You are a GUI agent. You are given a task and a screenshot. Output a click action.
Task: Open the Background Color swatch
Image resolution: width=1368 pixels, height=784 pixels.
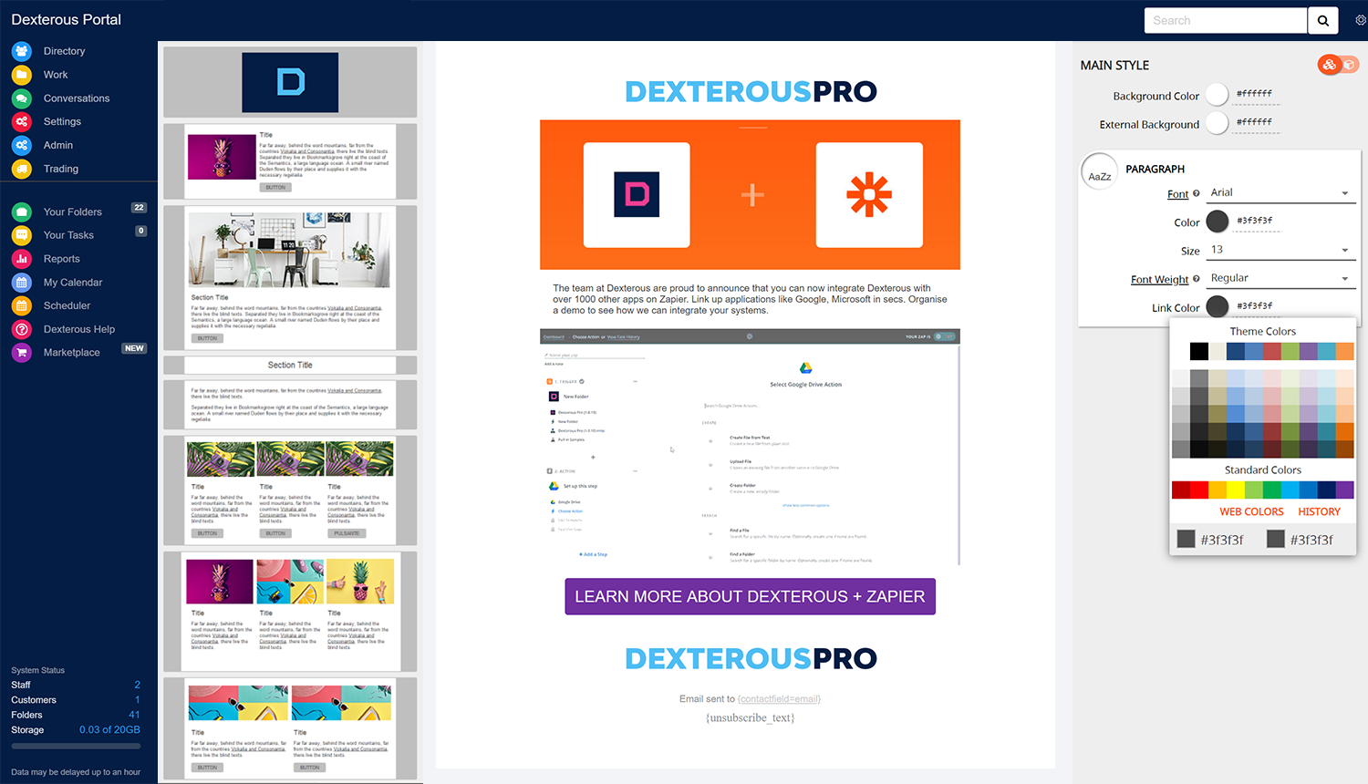pos(1217,95)
